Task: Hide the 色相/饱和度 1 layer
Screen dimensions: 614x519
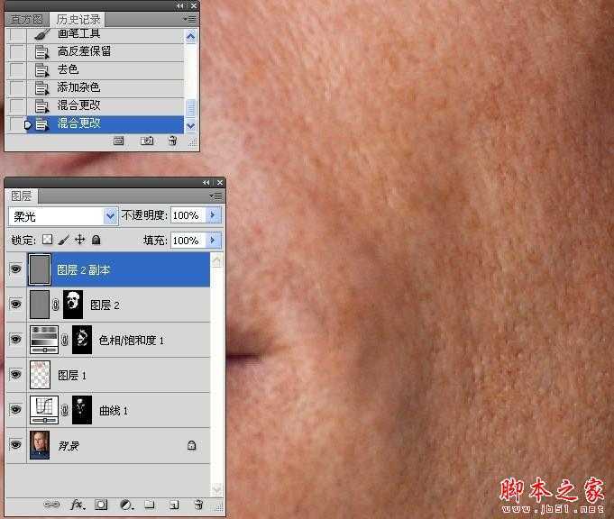Action: pyautogui.click(x=15, y=339)
